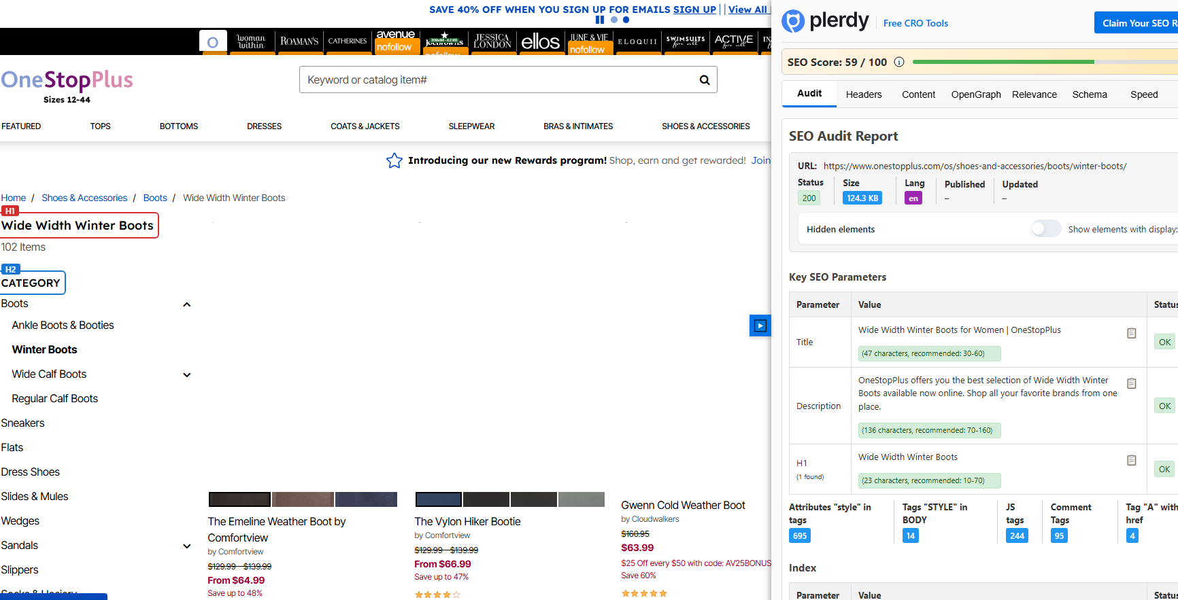The width and height of the screenshot is (1178, 600).
Task: Collapse the Boots category chevron
Action: (x=187, y=304)
